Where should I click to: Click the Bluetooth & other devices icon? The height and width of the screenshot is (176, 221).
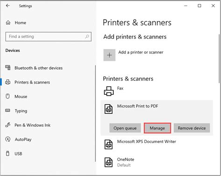click(x=8, y=68)
